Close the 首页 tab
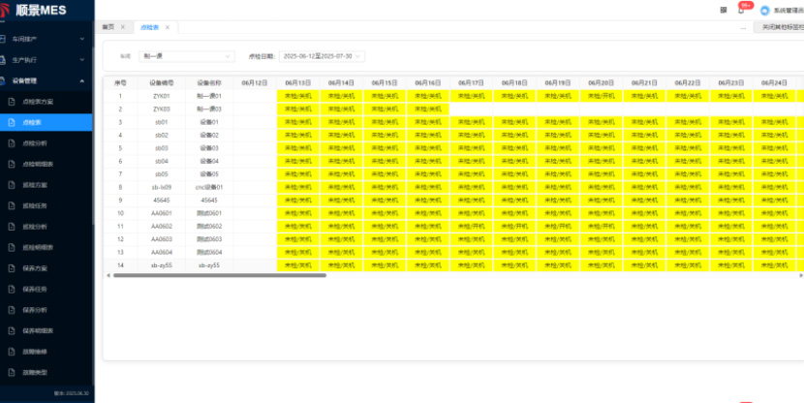Image resolution: width=804 pixels, height=403 pixels. pyautogui.click(x=122, y=27)
